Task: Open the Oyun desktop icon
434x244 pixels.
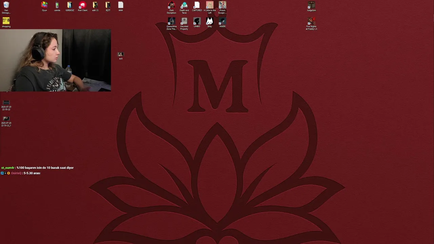Action: coord(44,6)
